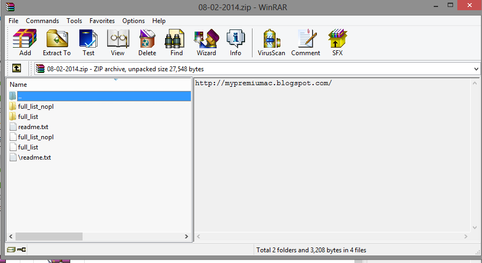The height and width of the screenshot is (263, 482).
Task: Open the Favorites menu
Action: [x=102, y=20]
